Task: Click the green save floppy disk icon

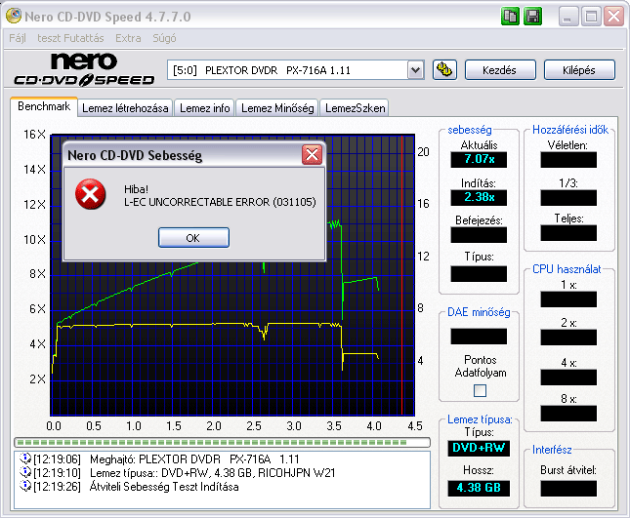Action: (532, 17)
